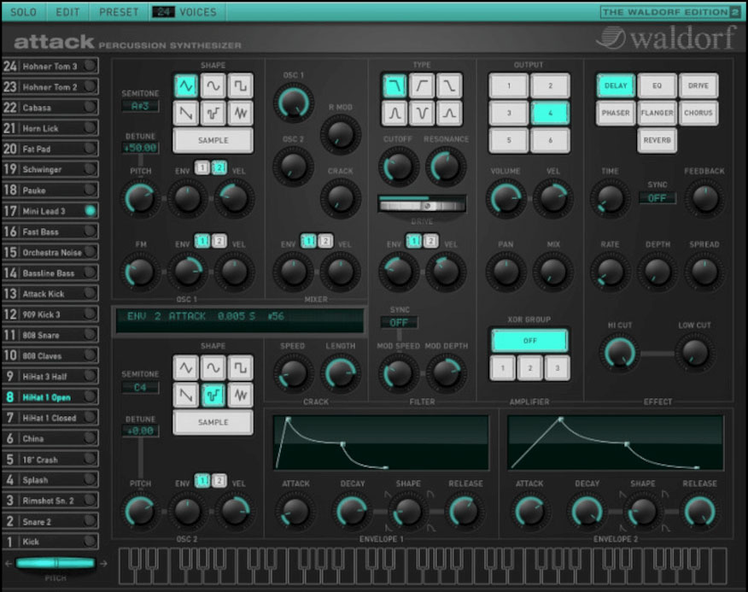Toggle filter modulation Sync OFF switch
Screen dimensions: 748x592
click(x=399, y=323)
